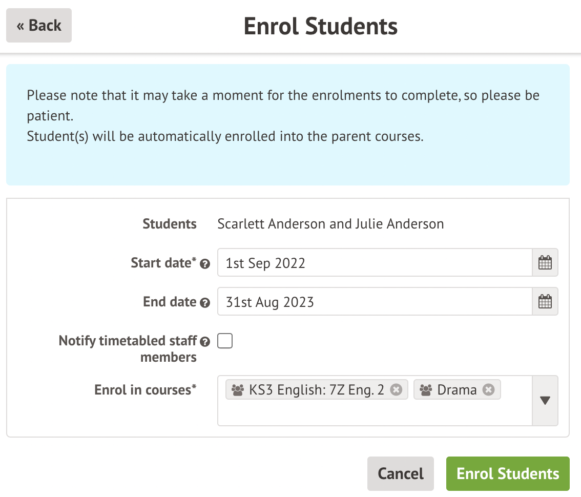
Task: Select the Drama course tag text
Action: [x=457, y=390]
